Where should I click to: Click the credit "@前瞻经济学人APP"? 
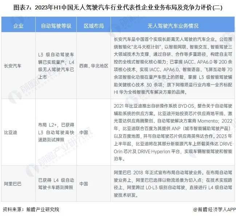[215, 209]
